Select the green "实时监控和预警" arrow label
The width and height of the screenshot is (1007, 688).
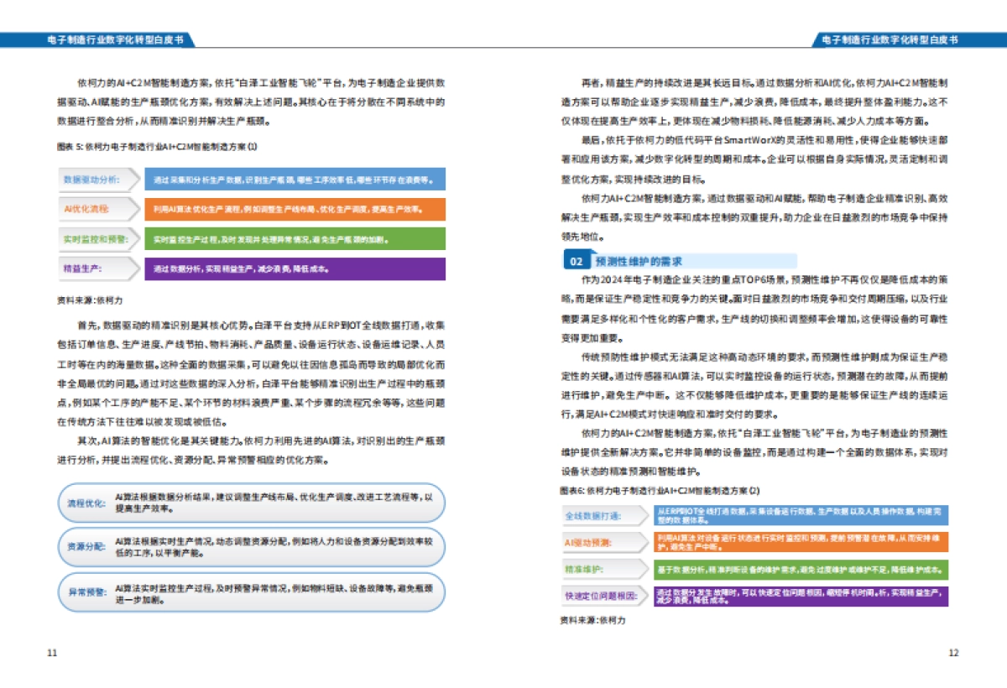coord(95,239)
